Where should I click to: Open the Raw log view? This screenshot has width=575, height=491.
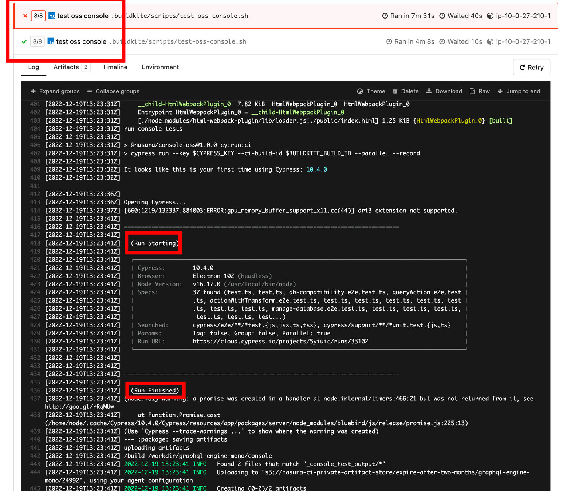pyautogui.click(x=480, y=91)
